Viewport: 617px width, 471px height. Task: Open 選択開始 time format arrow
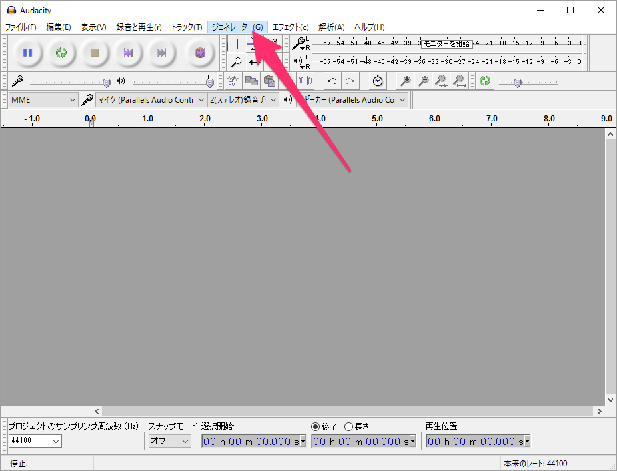tap(303, 441)
